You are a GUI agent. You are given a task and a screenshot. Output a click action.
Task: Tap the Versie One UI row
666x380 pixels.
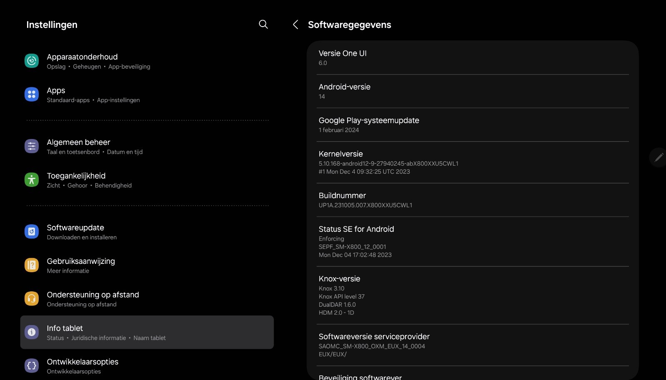click(472, 57)
